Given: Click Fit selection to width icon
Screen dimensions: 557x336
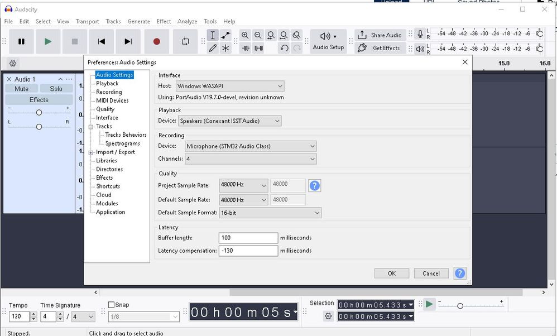Looking at the screenshot, I should (271, 35).
